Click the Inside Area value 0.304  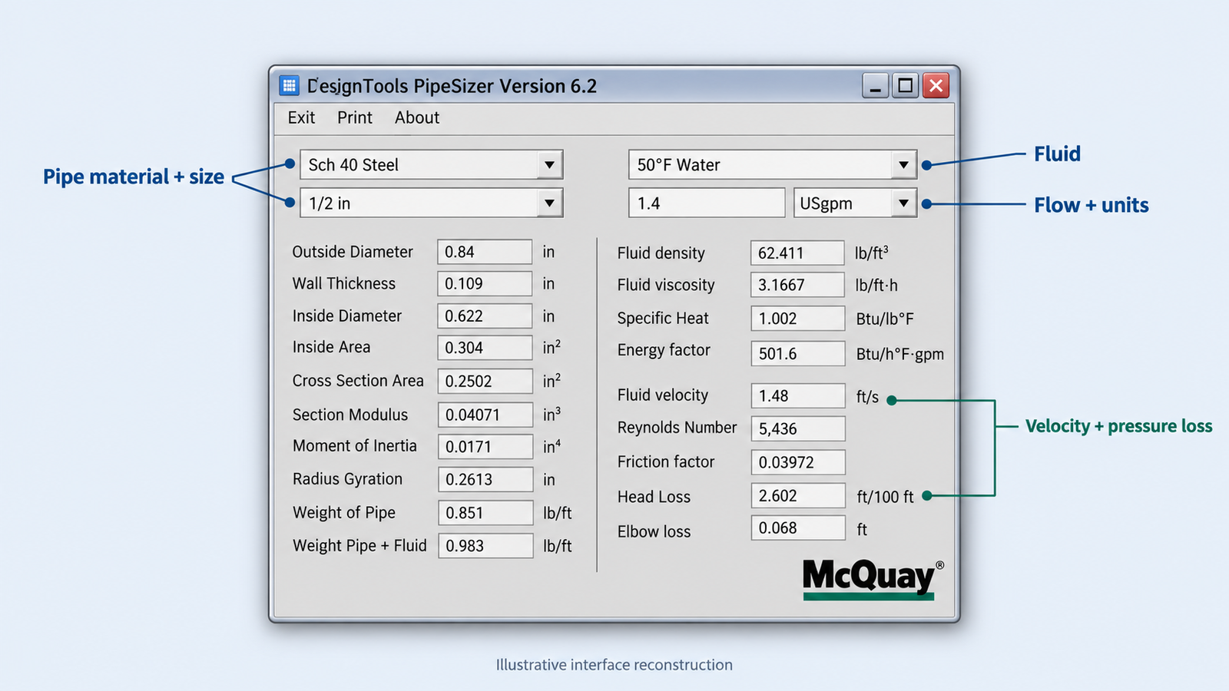(485, 347)
